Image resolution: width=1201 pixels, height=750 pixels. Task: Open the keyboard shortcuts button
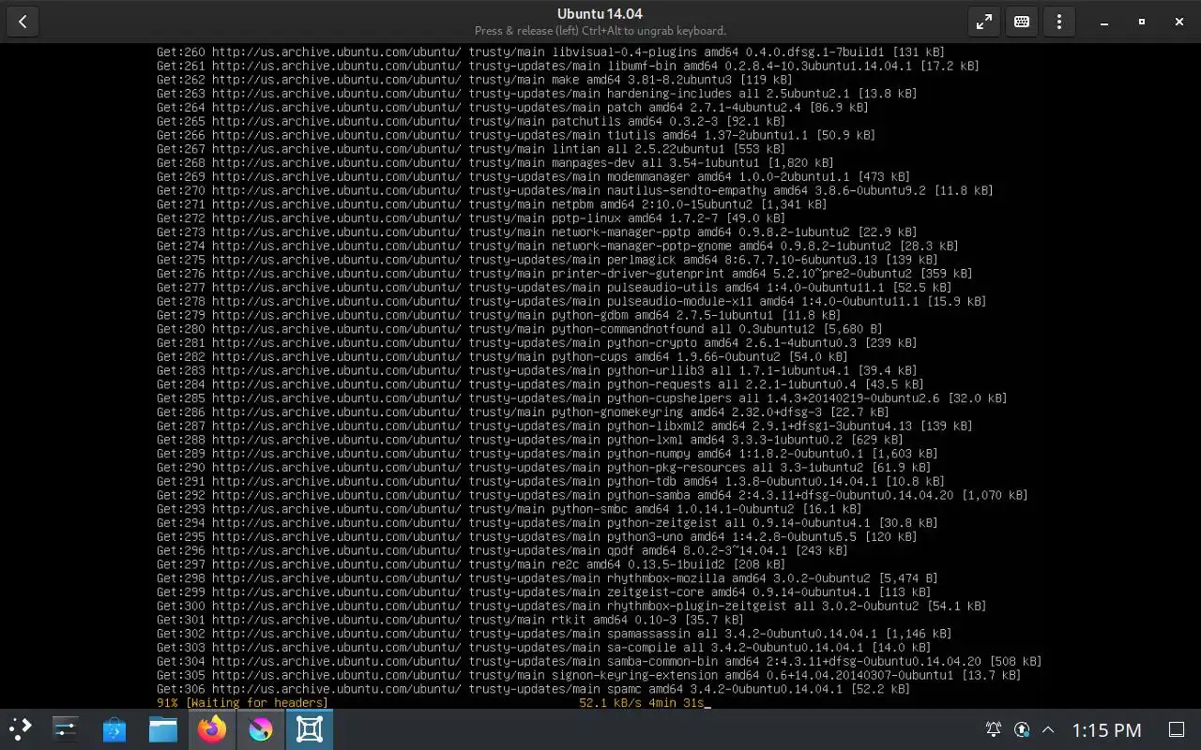point(1022,22)
